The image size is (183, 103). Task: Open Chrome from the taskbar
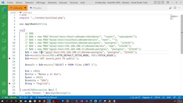click(39, 101)
